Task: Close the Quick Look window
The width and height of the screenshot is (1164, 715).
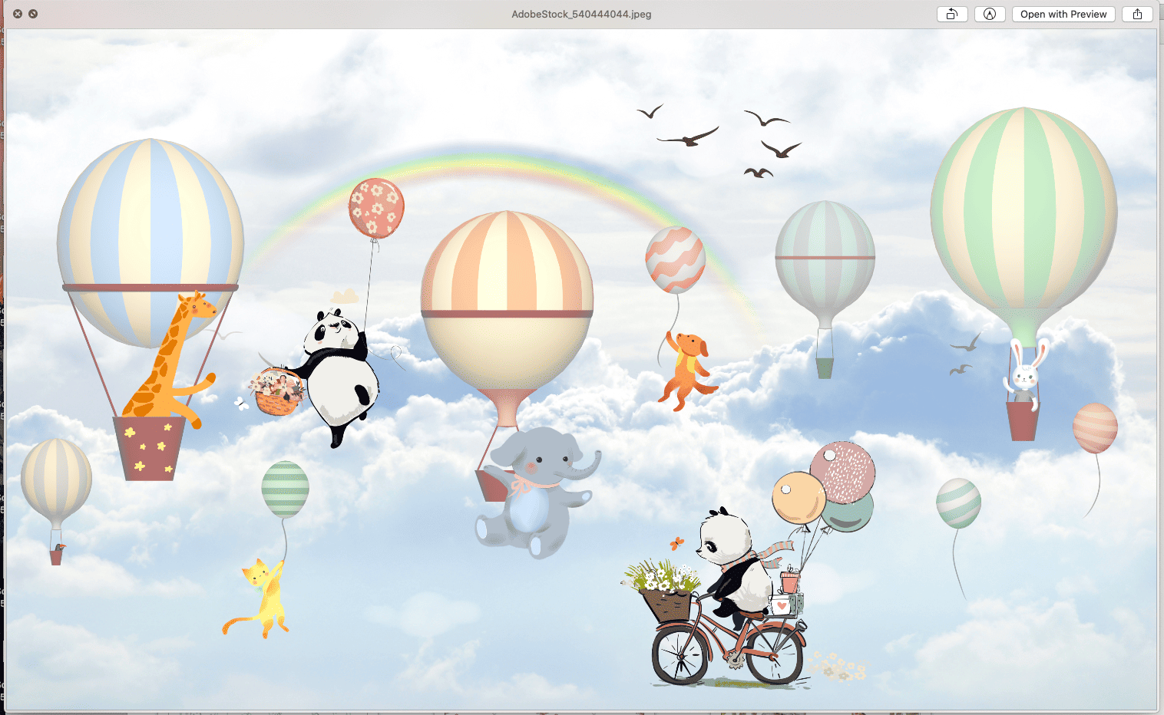Action: point(18,14)
